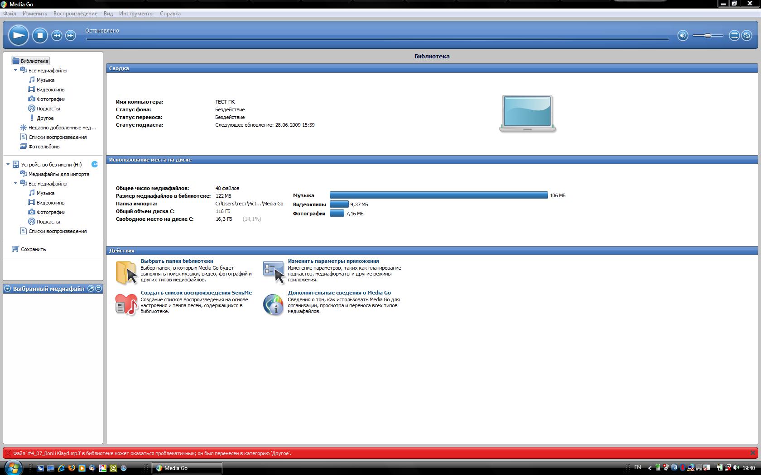Adjust the volume slider
Viewport: 761px width, 475px height.
(x=708, y=35)
